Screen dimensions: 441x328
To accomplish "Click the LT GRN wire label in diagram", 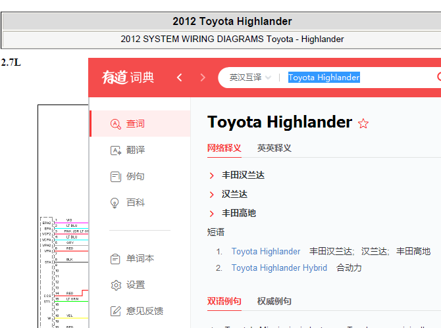I will tap(72, 299).
